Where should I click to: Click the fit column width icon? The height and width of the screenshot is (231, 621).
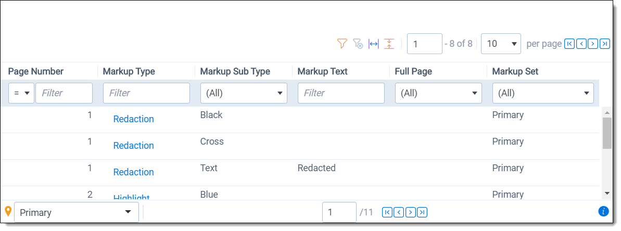tap(373, 44)
